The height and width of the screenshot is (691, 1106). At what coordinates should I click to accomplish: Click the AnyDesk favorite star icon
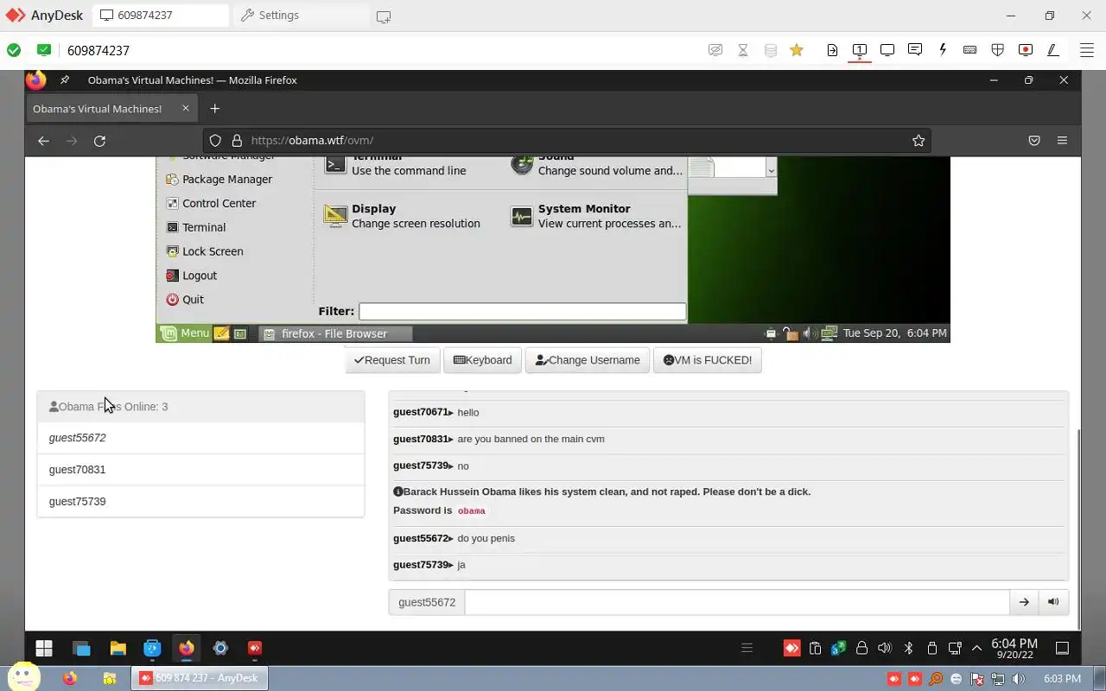tap(797, 50)
